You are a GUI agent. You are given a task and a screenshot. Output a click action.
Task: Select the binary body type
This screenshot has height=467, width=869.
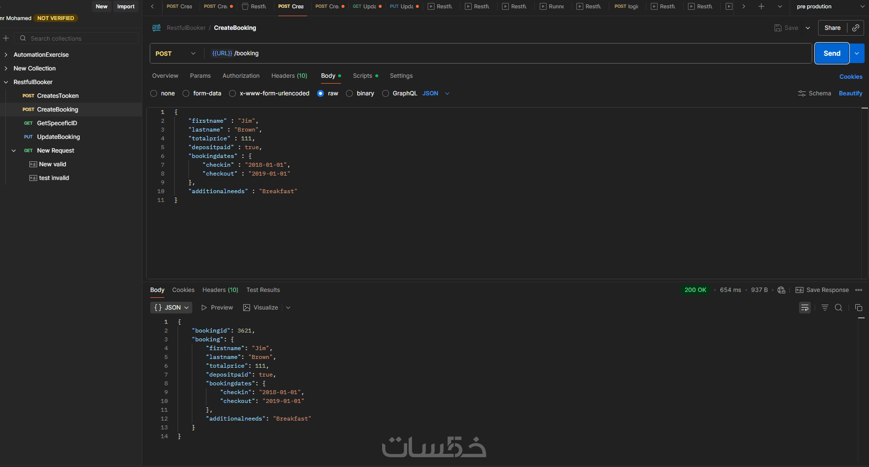[x=349, y=93]
